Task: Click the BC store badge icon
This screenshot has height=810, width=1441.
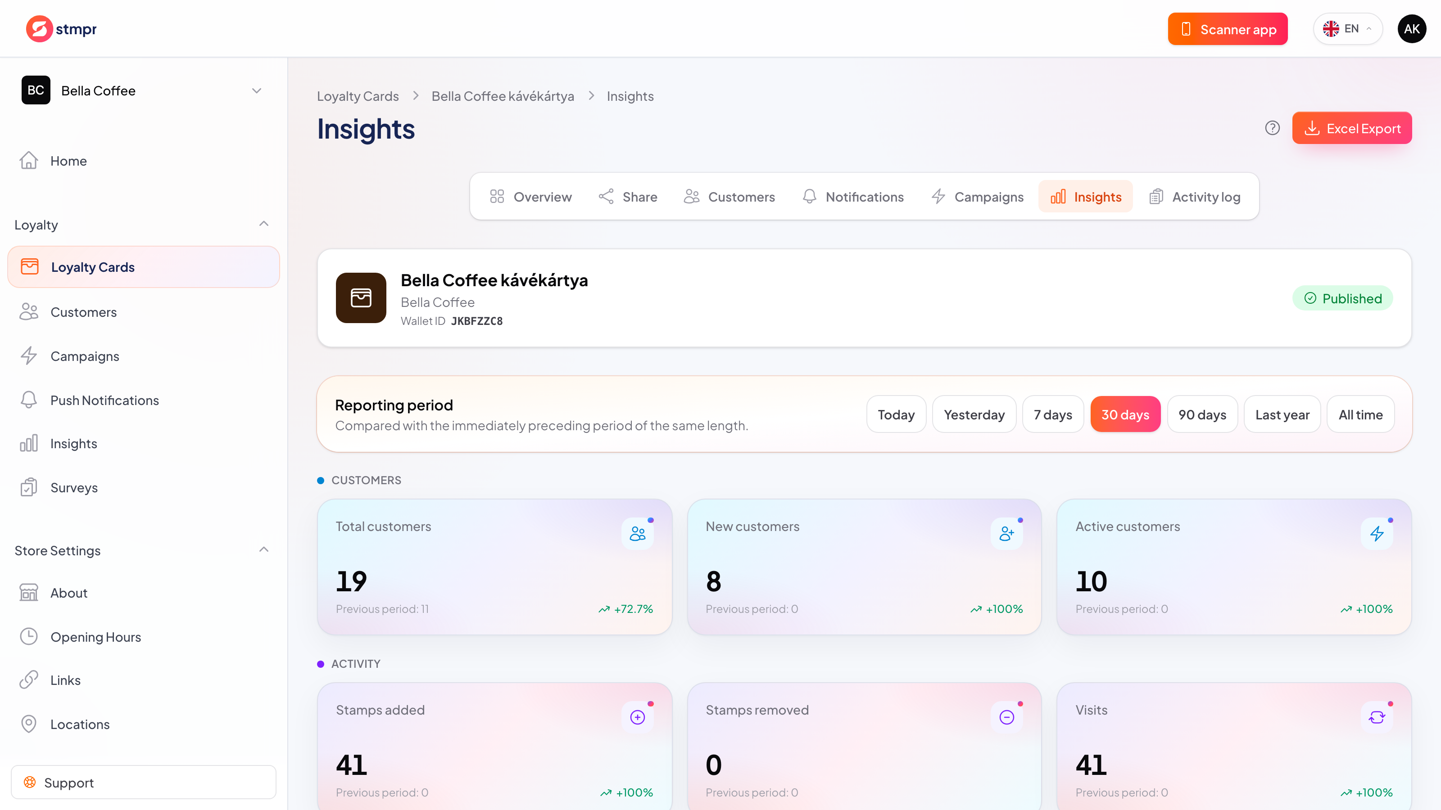Action: [36, 90]
